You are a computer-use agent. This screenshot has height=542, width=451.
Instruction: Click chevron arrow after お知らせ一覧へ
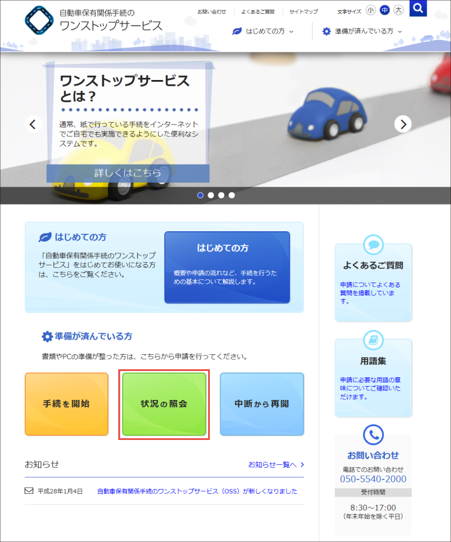pyautogui.click(x=302, y=464)
